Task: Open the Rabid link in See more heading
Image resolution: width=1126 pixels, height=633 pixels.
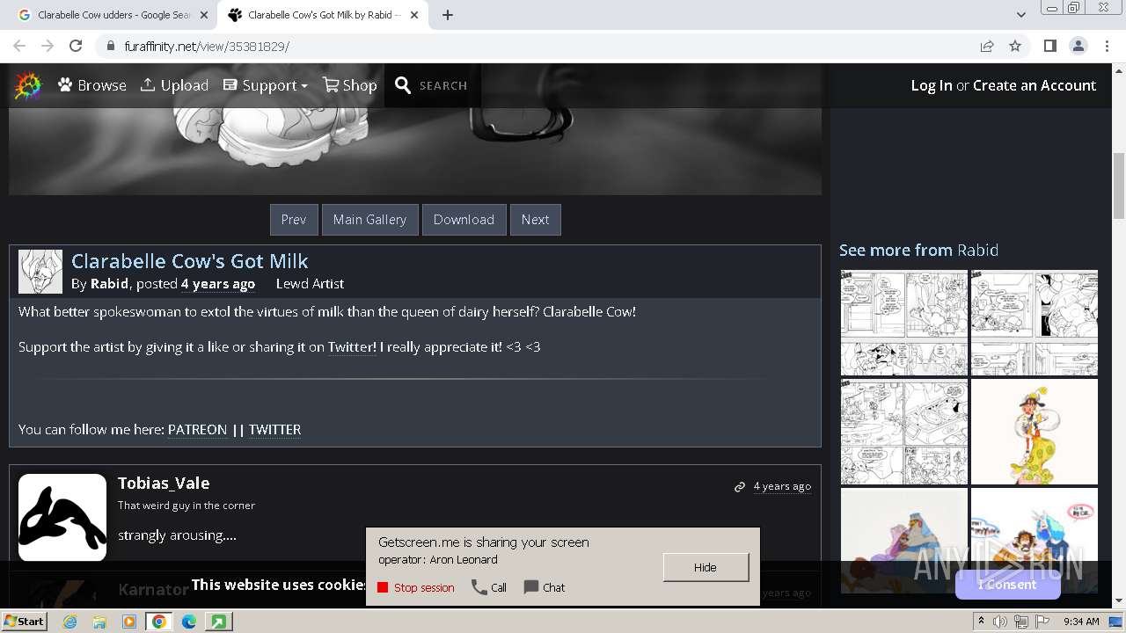Action: 977,251
